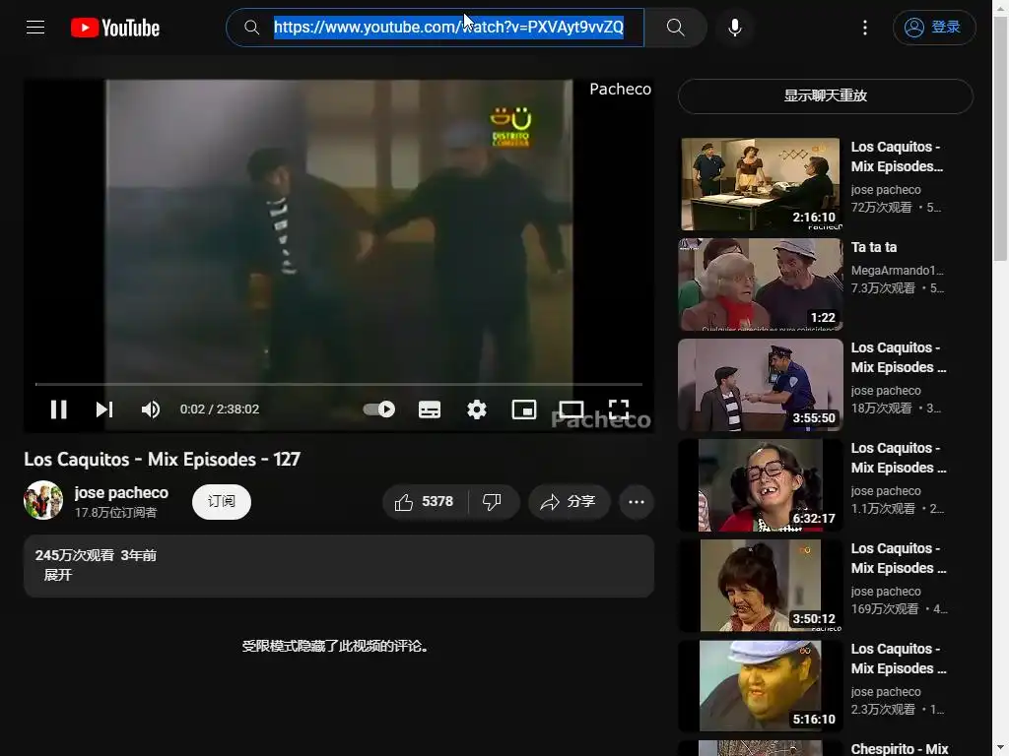Screen dimensions: 1009x756
Task: Open the 2:16:10 Los Caquitos thumbnail
Action: click(x=760, y=184)
